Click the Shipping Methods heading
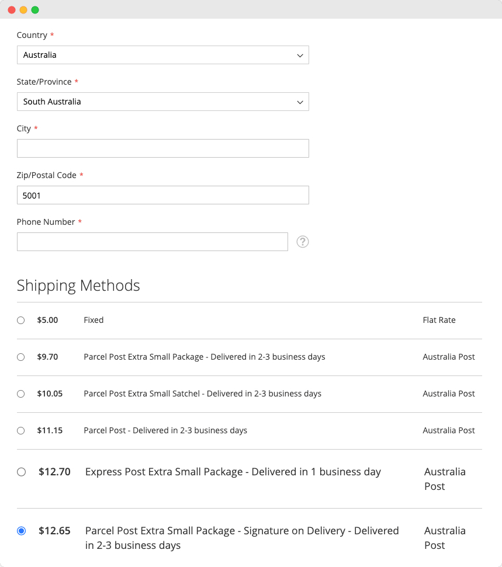Viewport: 502px width, 567px height. [x=78, y=286]
